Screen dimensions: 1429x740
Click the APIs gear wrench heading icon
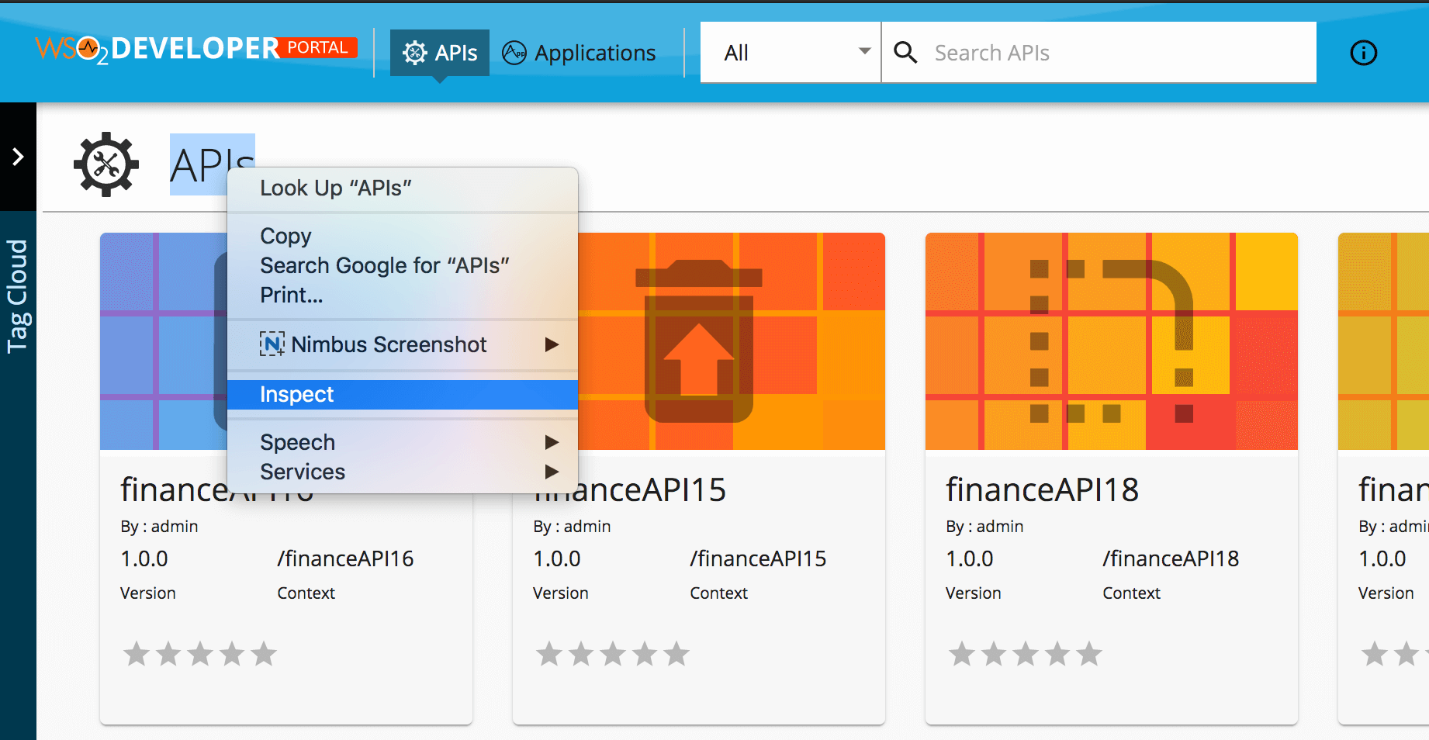(x=106, y=164)
